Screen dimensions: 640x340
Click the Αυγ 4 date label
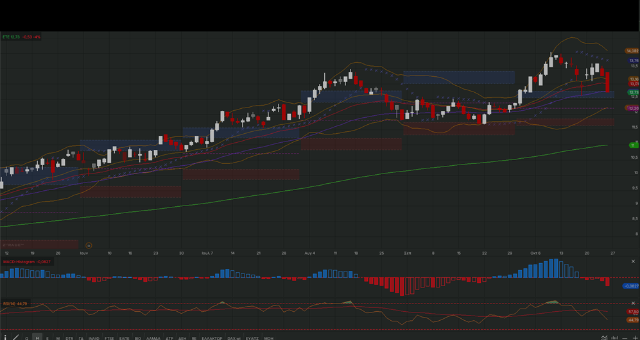pyautogui.click(x=310, y=253)
